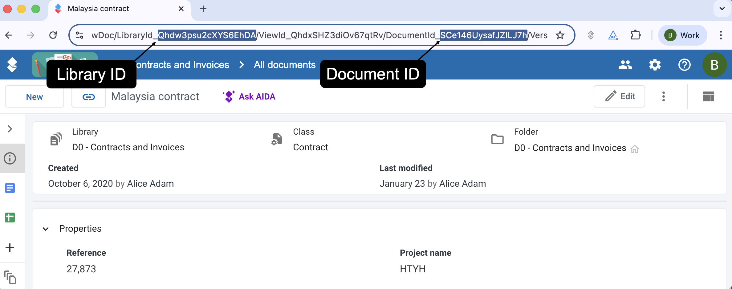
Task: Click the folder icon next to Folder
Action: (497, 139)
